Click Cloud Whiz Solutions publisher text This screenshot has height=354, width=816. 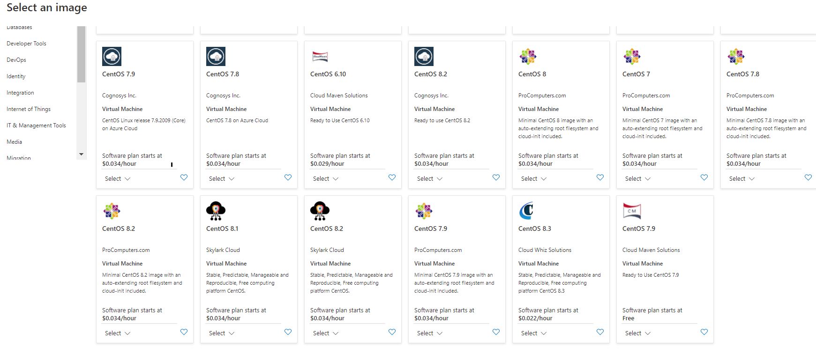pos(545,250)
